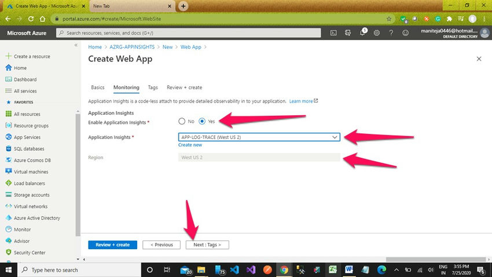Open Virtual machines in the sidebar
This screenshot has height=277, width=492.
[31, 172]
